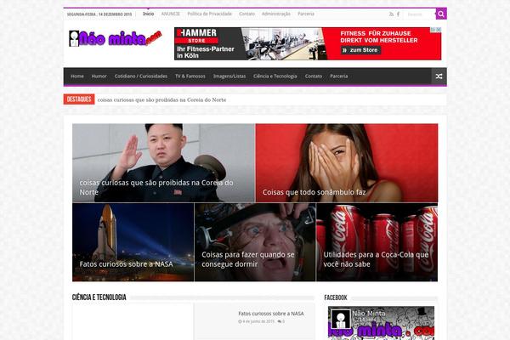Click the date text in the top bar
The height and width of the screenshot is (340, 510).
pyautogui.click(x=99, y=14)
